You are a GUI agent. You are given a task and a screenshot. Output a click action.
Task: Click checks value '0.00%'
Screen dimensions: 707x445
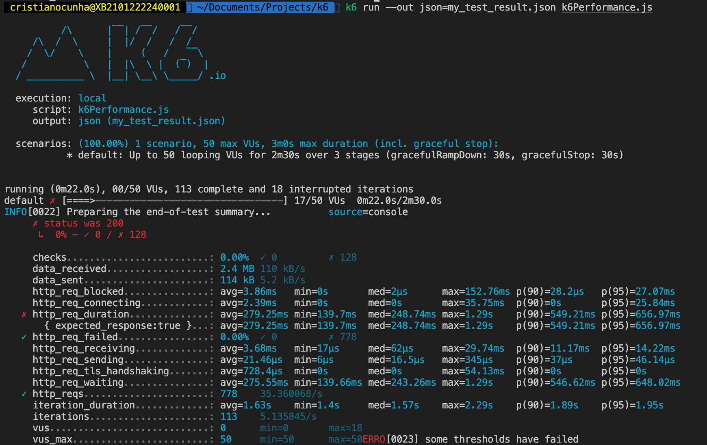coord(234,257)
